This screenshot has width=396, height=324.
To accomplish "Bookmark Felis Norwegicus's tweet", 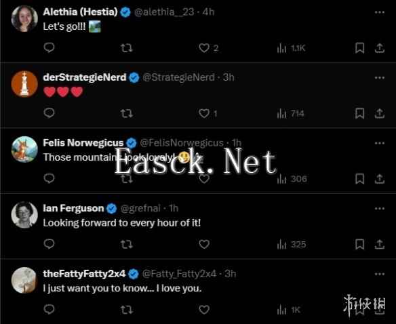I will click(359, 179).
